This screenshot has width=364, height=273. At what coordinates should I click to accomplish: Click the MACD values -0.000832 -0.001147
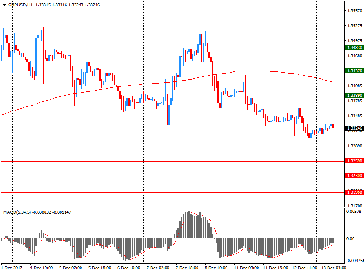click(x=52, y=212)
